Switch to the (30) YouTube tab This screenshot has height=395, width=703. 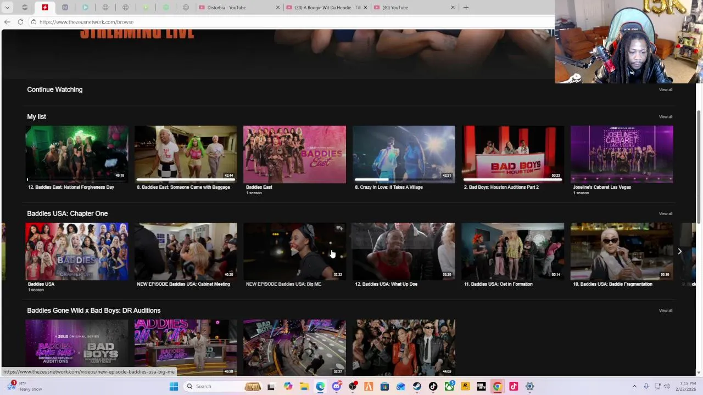click(x=415, y=7)
